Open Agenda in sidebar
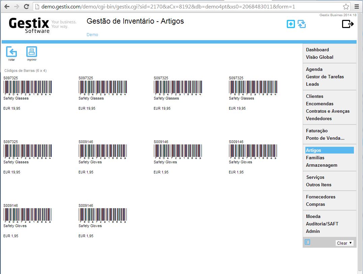Viewport: 363px width, 274px height. (314, 69)
